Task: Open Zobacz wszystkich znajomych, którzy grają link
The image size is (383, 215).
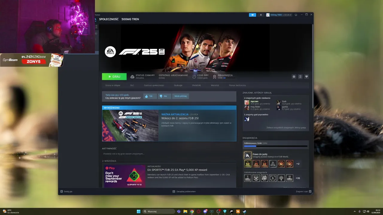Action: click(x=286, y=128)
